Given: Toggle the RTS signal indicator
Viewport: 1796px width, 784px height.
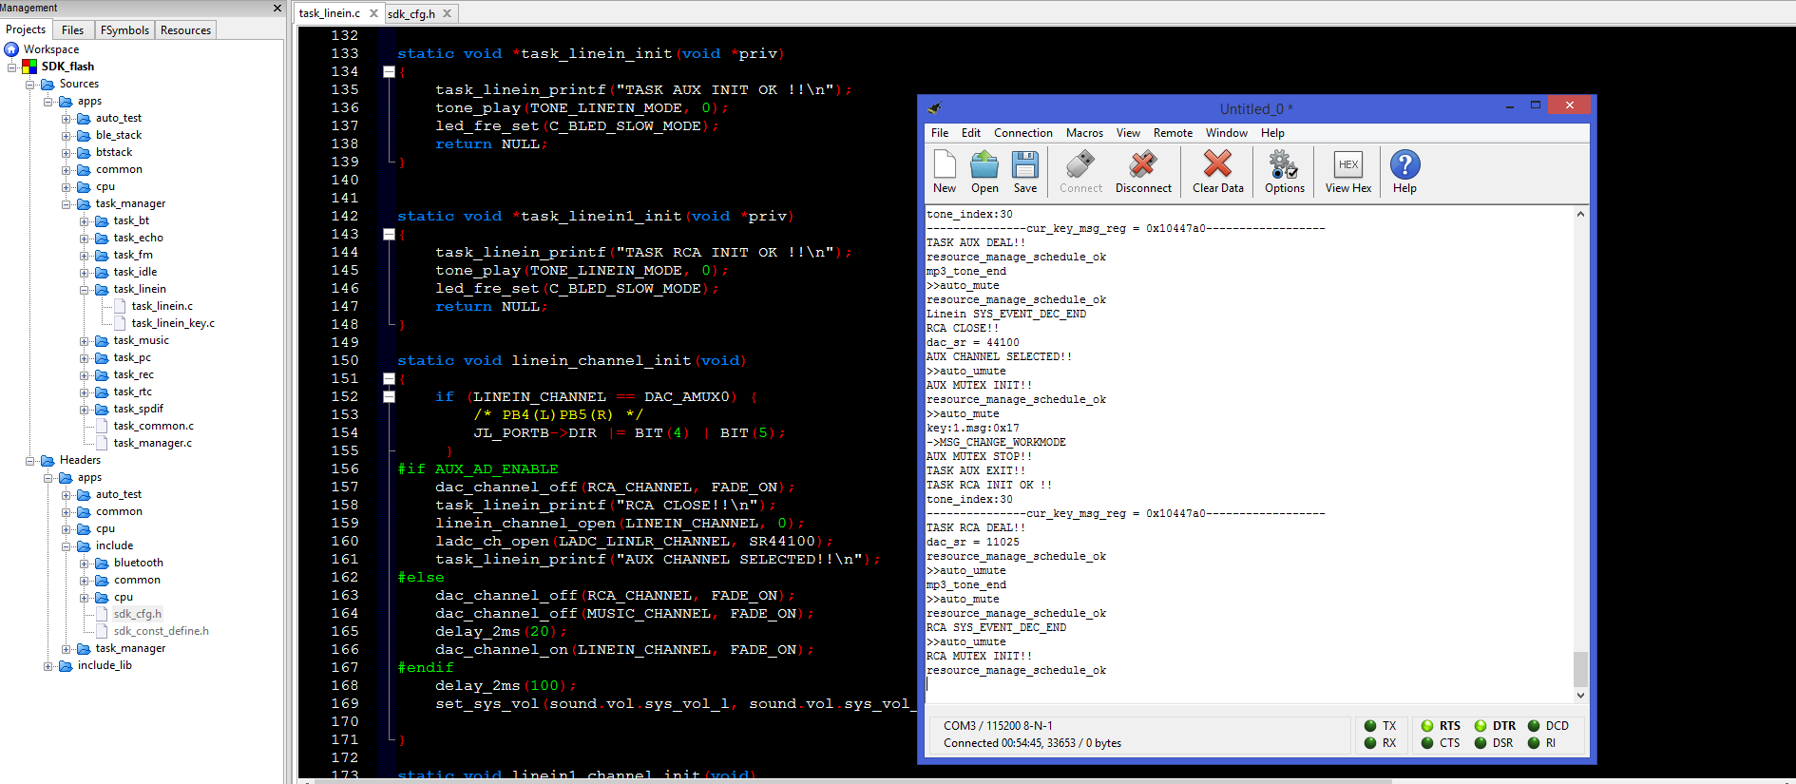Looking at the screenshot, I should tap(1427, 726).
